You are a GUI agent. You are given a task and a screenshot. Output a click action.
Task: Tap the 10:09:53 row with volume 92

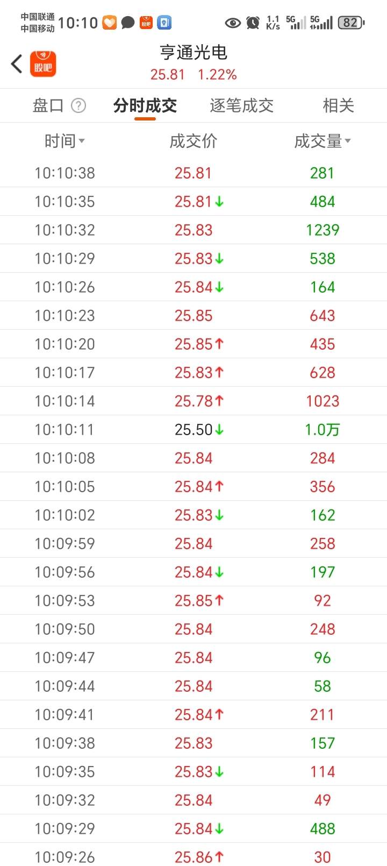pyautogui.click(x=193, y=600)
